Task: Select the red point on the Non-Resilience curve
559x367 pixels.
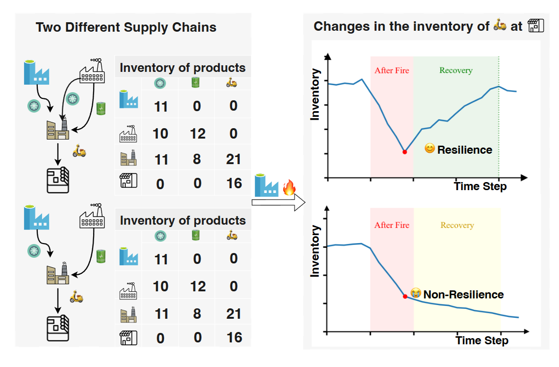Action: [405, 297]
